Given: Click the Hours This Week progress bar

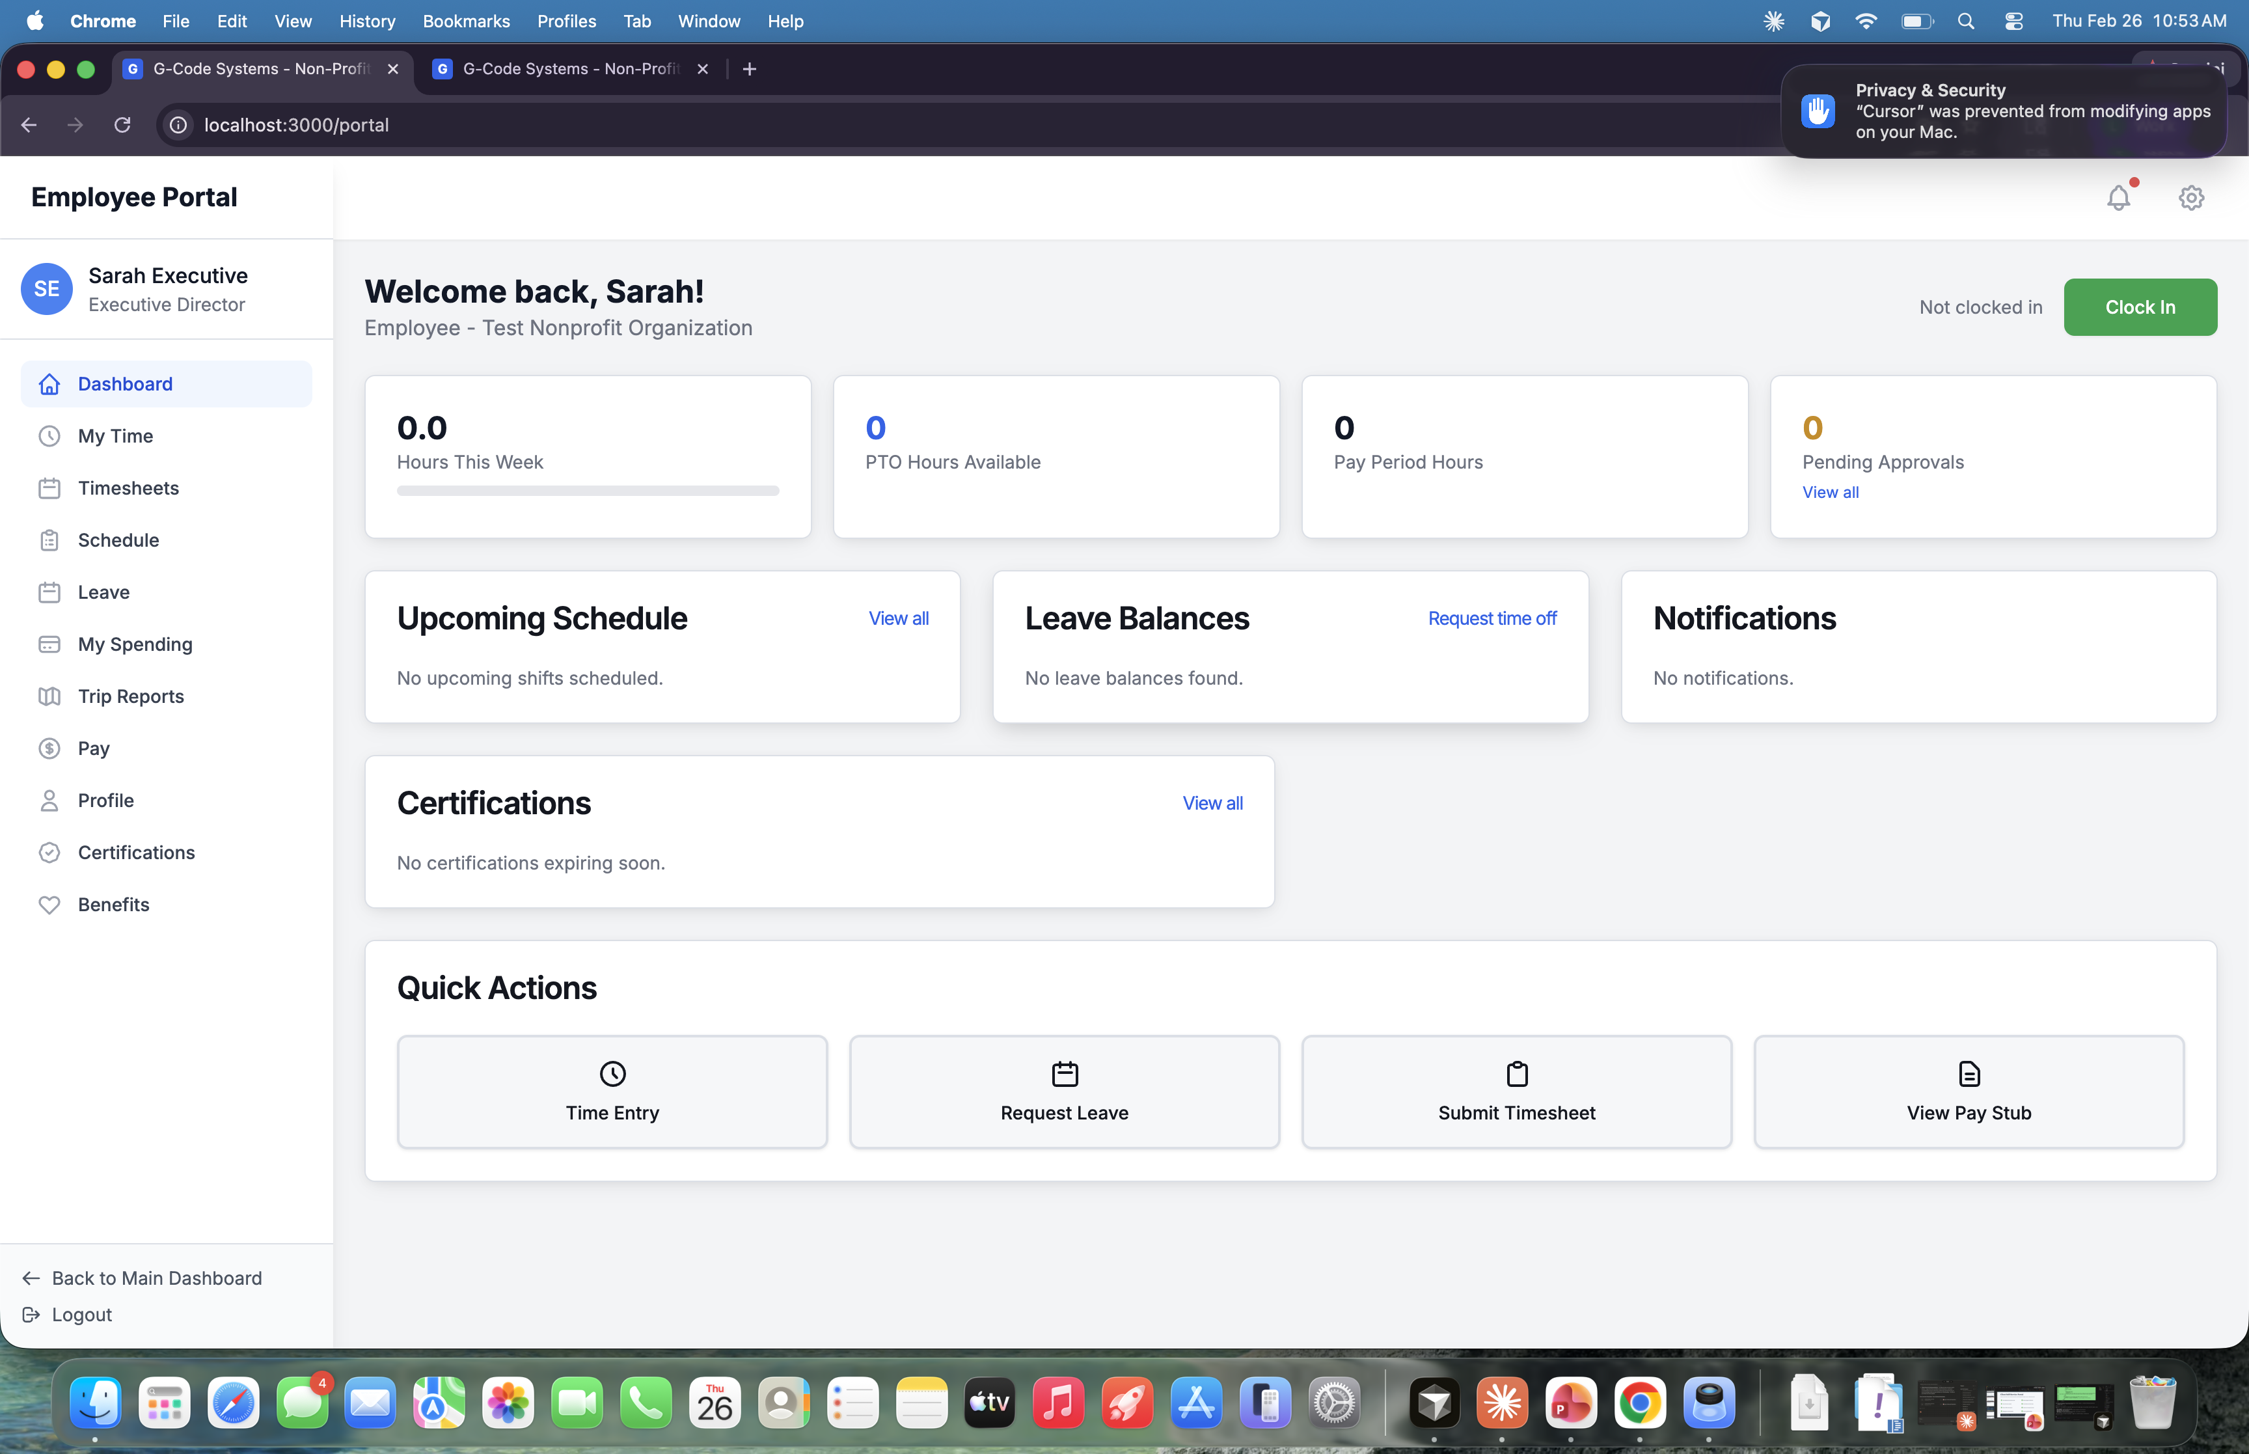Looking at the screenshot, I should [587, 491].
